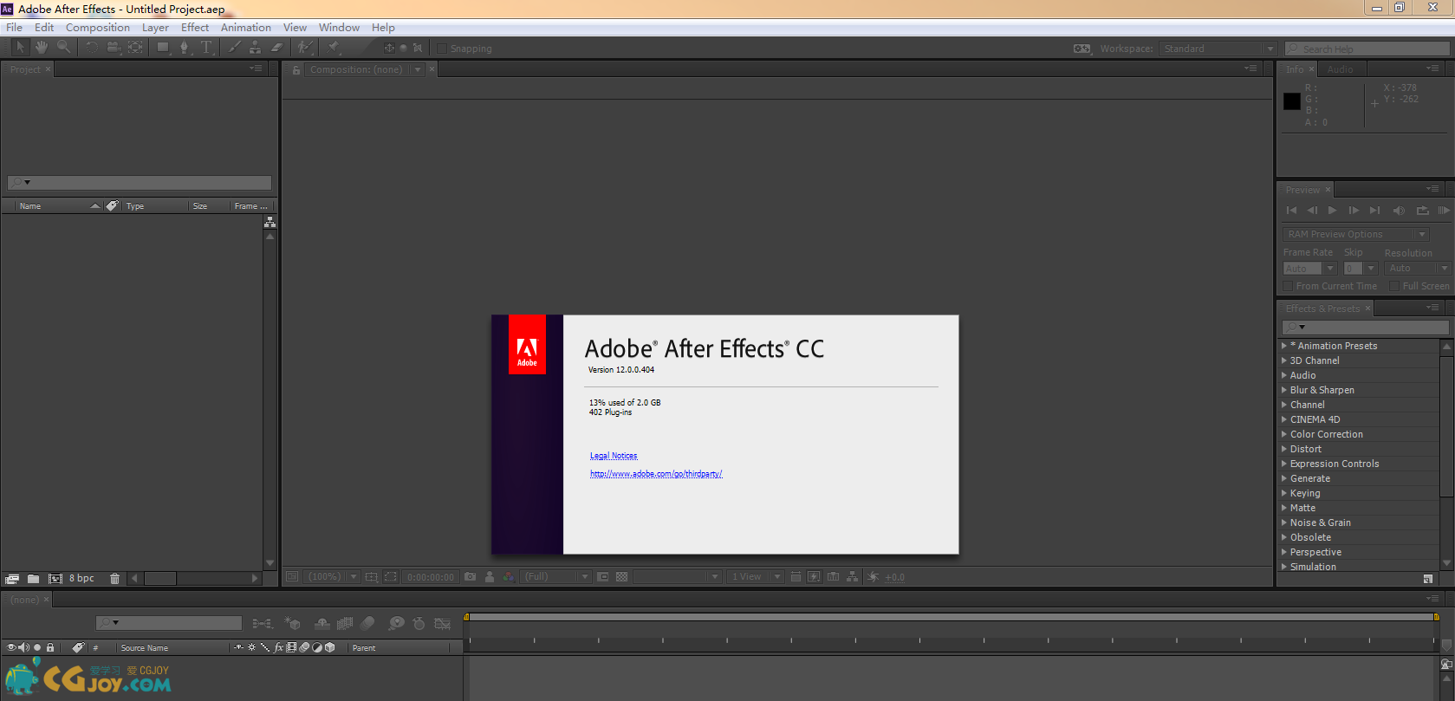Select the Rectangle shape tool
This screenshot has width=1455, height=701.
coord(163,48)
